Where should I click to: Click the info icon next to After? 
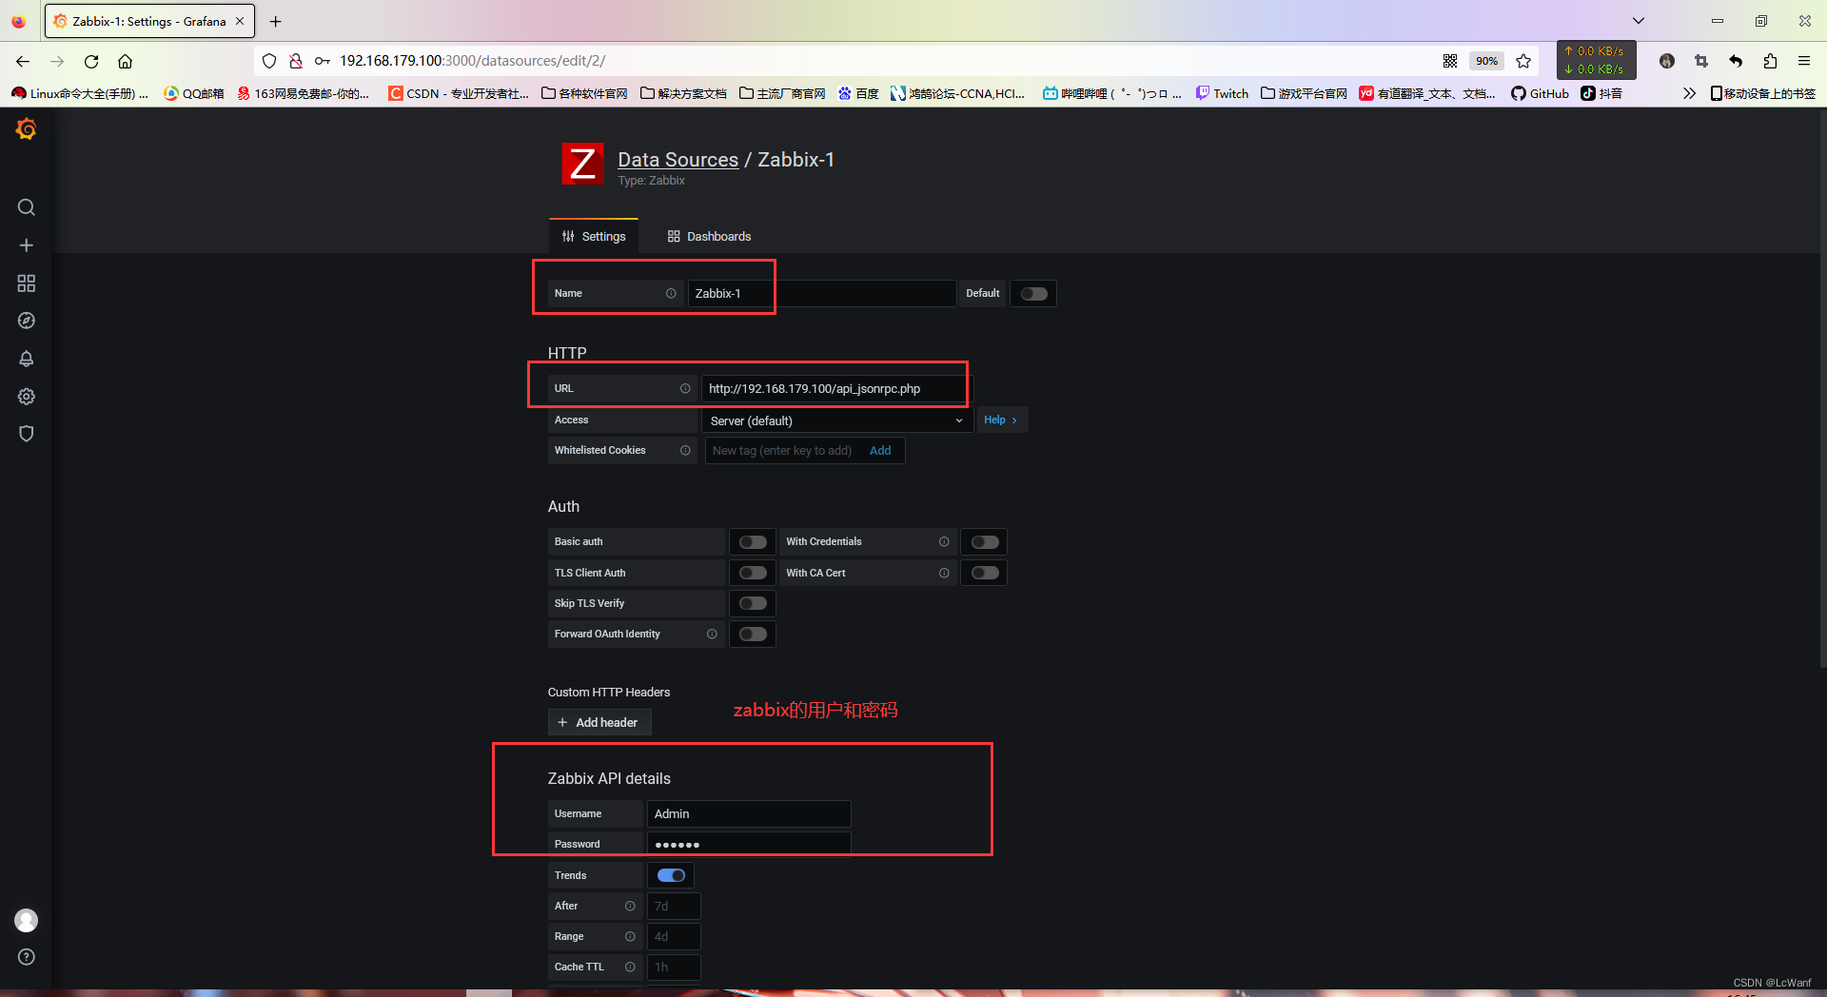[x=630, y=906]
